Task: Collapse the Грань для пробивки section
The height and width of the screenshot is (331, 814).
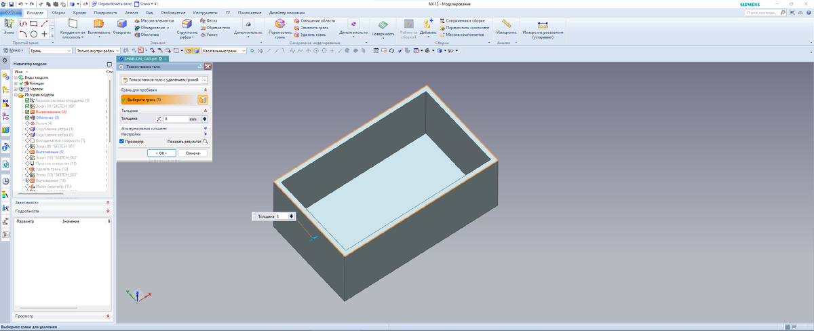Action: click(x=206, y=90)
